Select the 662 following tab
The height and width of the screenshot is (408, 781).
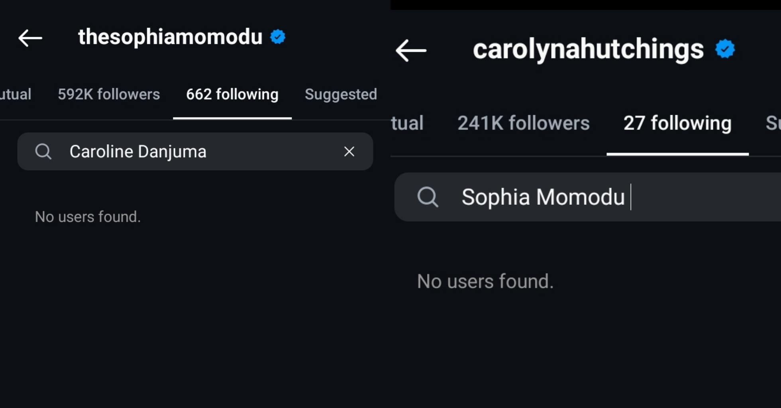(x=232, y=94)
